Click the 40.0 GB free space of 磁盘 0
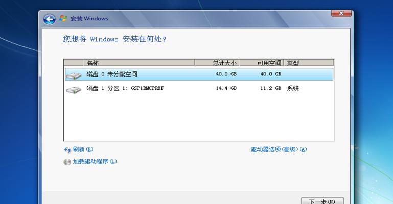Screen dimensions: 393x204 (270, 74)
